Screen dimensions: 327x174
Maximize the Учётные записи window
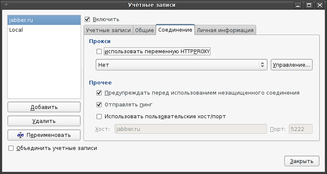tap(309, 5)
